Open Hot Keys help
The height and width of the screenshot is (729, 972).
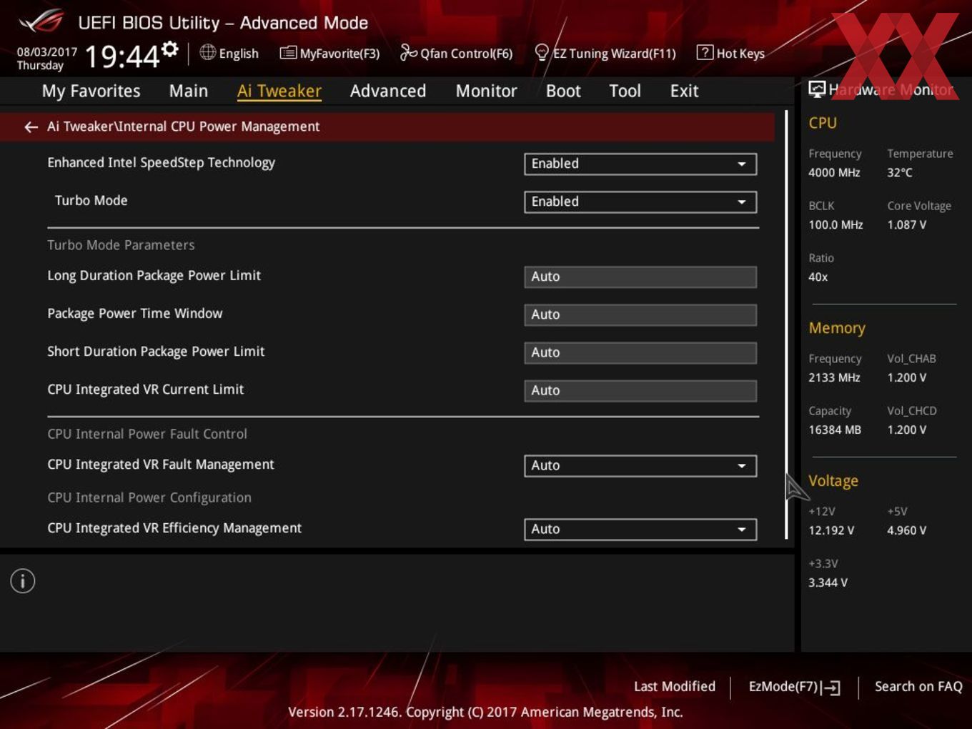[x=730, y=53]
